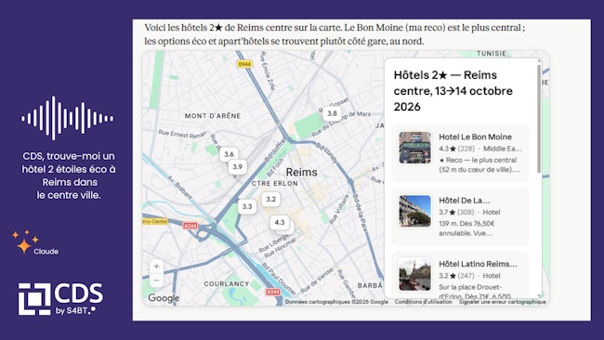Click the Google logo on the map
This screenshot has height=340, width=604.
164,297
